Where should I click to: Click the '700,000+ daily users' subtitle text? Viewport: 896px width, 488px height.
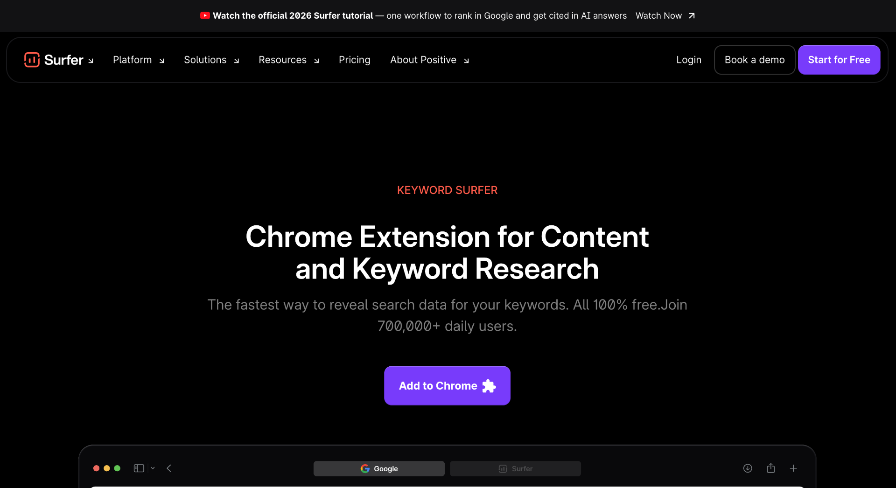click(x=447, y=326)
